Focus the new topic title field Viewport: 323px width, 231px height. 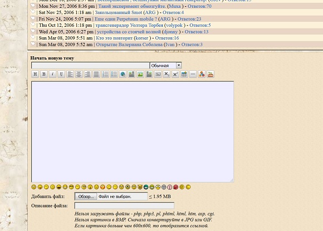(90, 66)
